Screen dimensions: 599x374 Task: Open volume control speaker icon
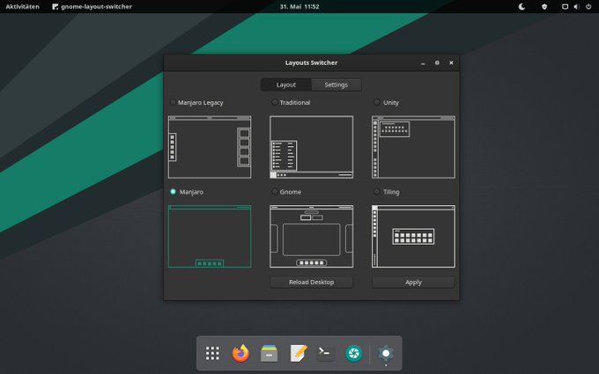[576, 6]
